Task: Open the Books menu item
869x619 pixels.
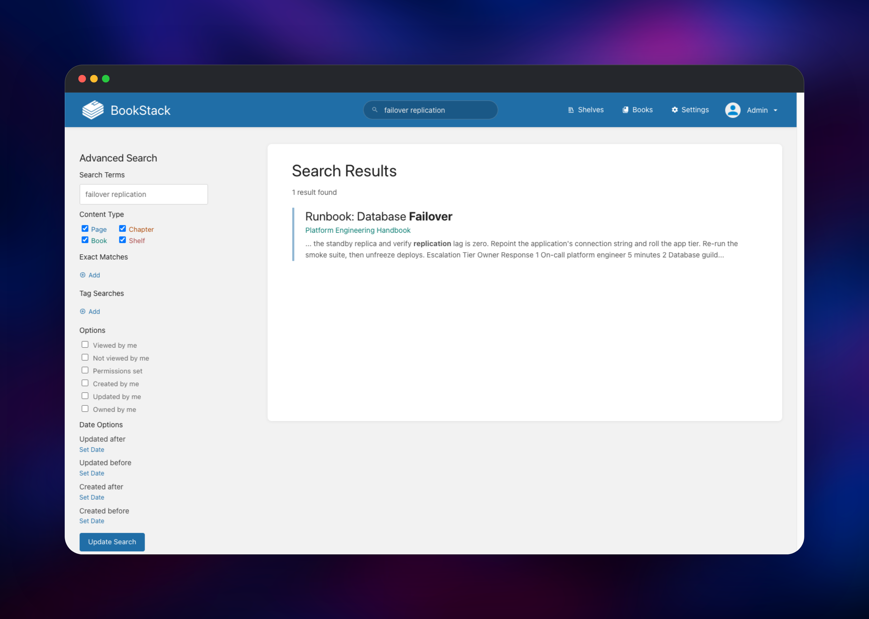Action: pyautogui.click(x=637, y=110)
